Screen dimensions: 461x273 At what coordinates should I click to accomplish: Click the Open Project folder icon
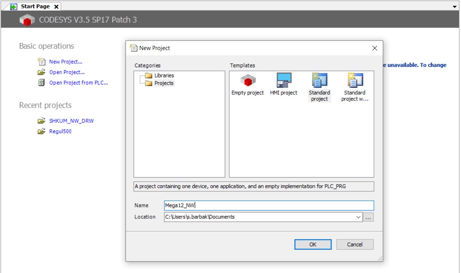[42, 72]
